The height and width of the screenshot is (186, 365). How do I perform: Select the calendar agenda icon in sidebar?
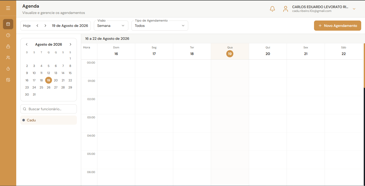(x=8, y=24)
